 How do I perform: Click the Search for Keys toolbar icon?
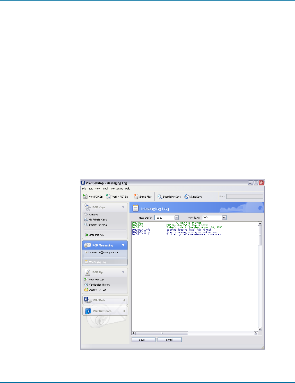click(x=160, y=196)
